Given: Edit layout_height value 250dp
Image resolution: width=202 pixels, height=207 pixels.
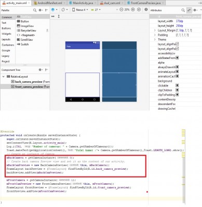Looking at the screenshot, I should click(179, 26).
